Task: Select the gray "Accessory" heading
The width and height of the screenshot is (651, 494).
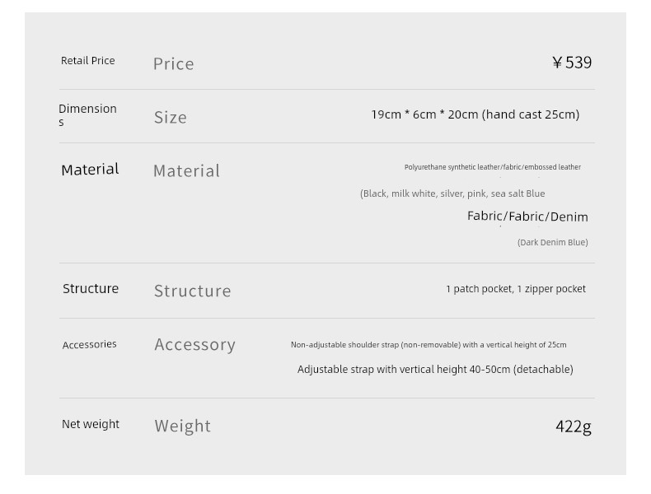Action: pos(195,345)
